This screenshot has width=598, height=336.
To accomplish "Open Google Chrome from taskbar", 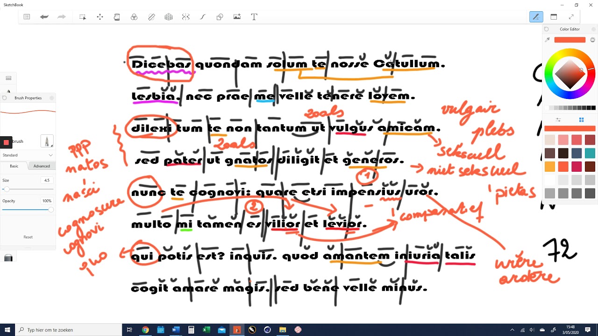I will [x=145, y=330].
